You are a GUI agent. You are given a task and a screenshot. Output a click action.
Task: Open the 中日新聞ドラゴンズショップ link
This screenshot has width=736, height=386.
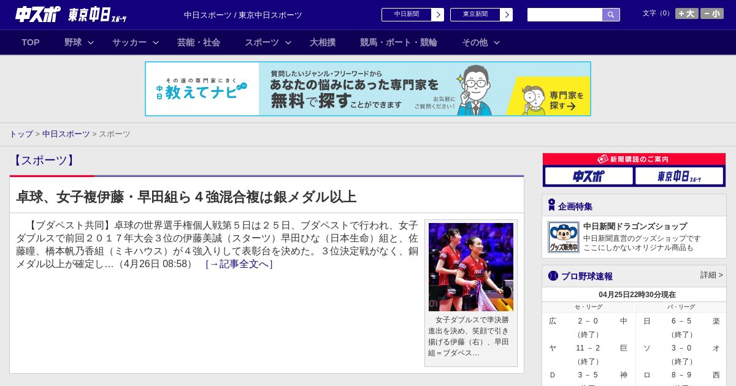pos(635,226)
